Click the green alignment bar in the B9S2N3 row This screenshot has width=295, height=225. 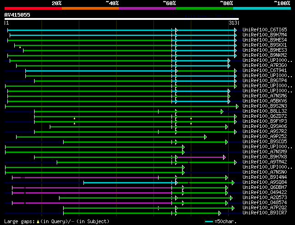click(x=121, y=107)
